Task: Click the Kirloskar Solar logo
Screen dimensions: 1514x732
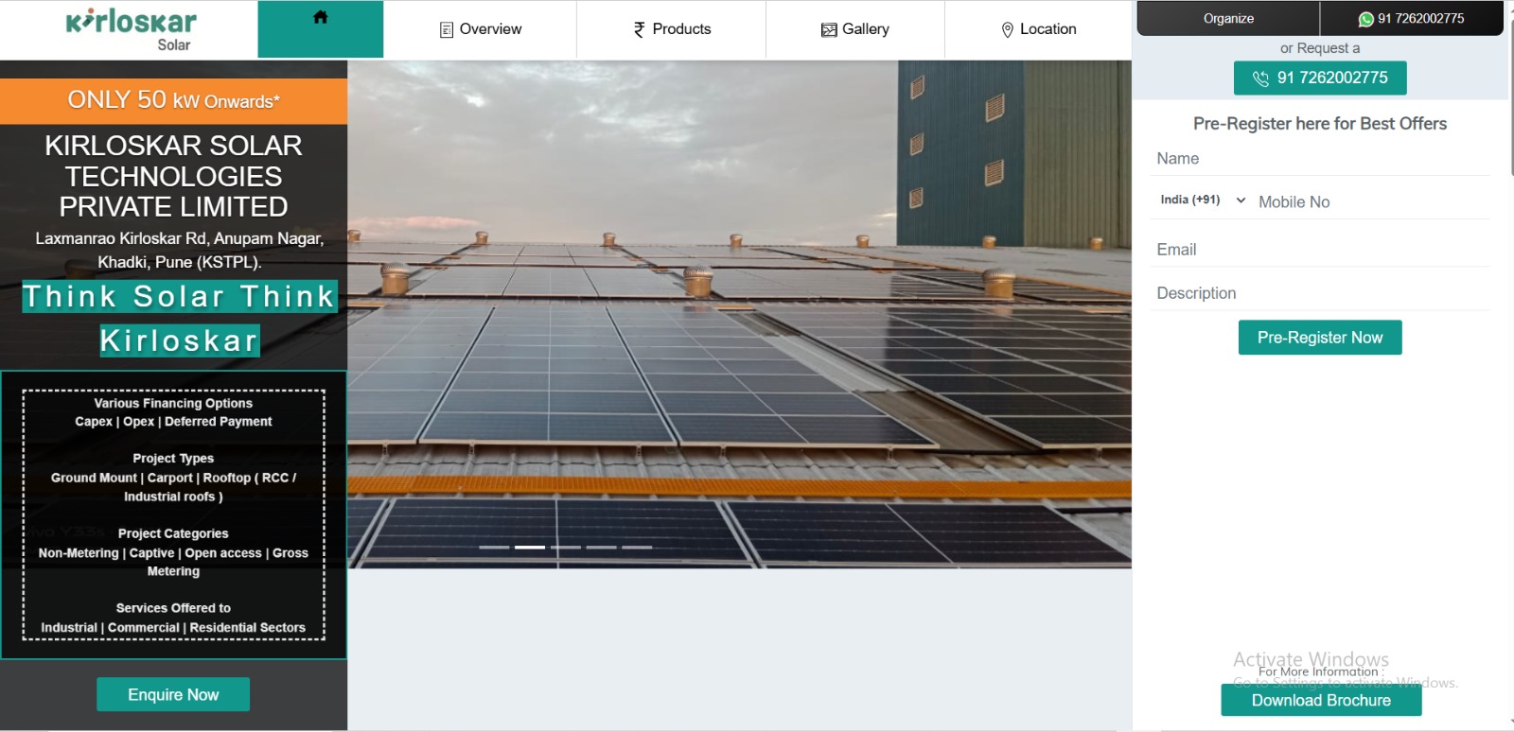Action: click(132, 30)
